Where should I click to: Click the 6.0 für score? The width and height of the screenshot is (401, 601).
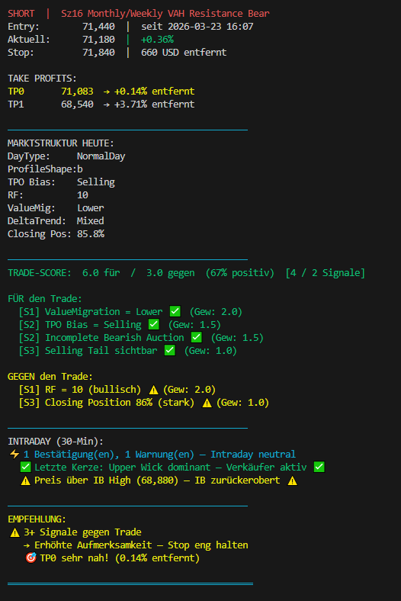click(101, 273)
